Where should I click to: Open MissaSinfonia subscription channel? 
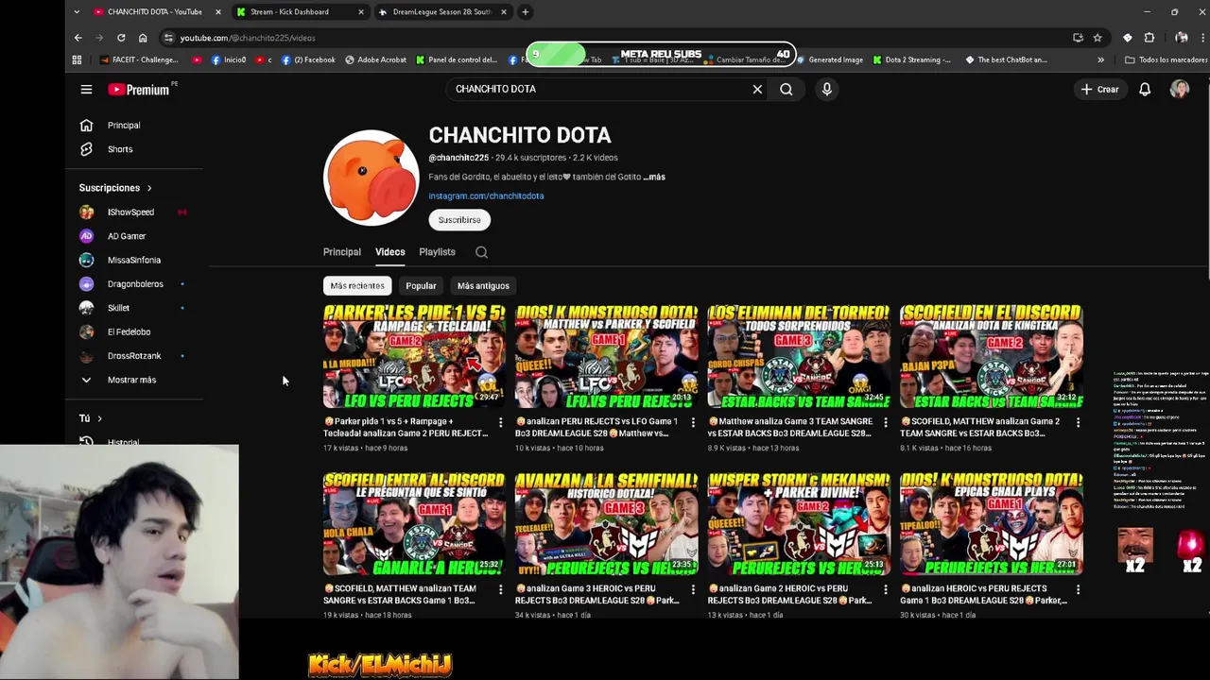click(134, 260)
